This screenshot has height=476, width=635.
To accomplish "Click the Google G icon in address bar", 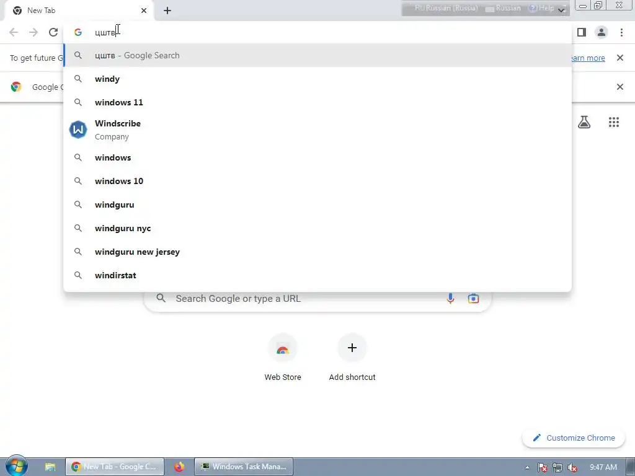I will coord(78,32).
